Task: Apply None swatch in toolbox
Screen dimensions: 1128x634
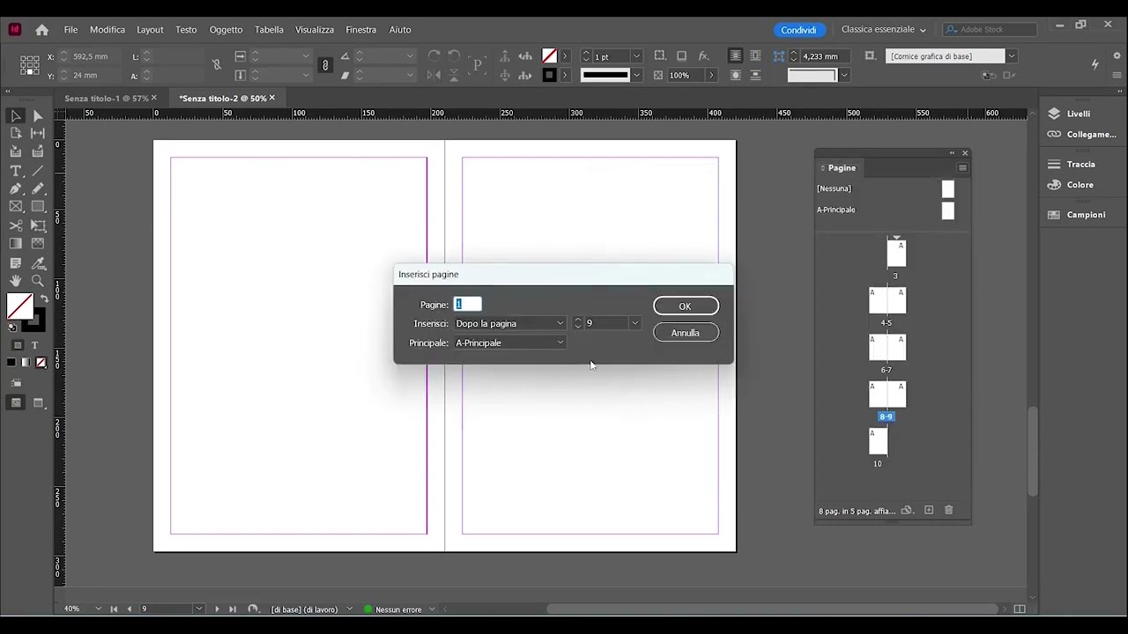Action: point(41,363)
